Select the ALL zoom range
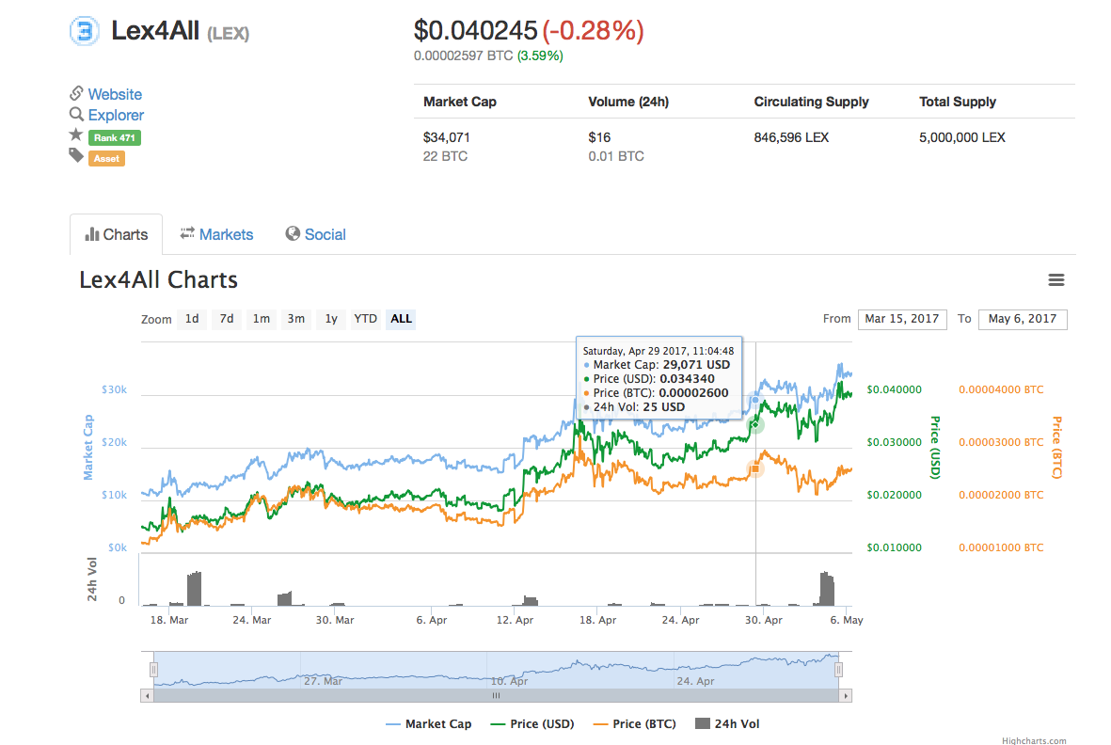The width and height of the screenshot is (1111, 745). [401, 319]
